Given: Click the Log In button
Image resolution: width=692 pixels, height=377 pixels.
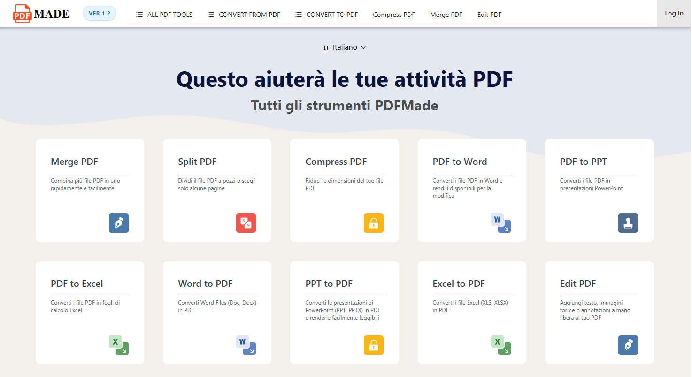Looking at the screenshot, I should click(x=674, y=13).
